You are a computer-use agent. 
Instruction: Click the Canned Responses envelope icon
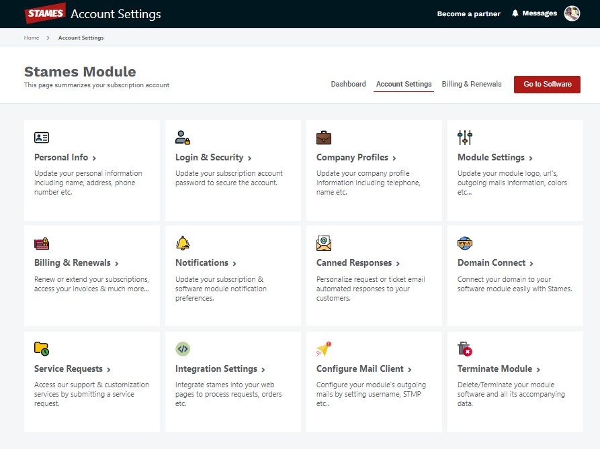pyautogui.click(x=324, y=243)
